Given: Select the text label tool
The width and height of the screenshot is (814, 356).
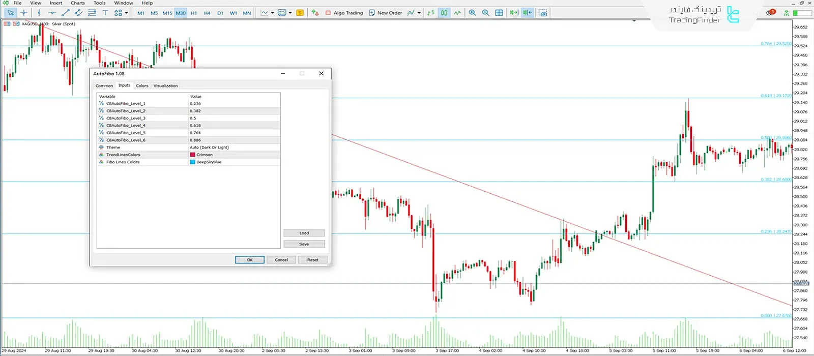Looking at the screenshot, I should (105, 13).
